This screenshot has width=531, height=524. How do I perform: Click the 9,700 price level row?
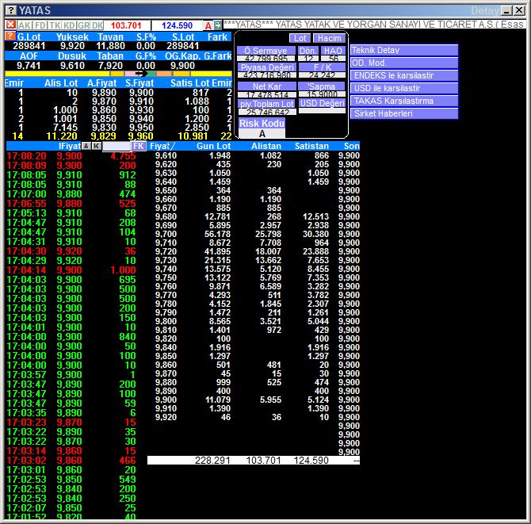pyautogui.click(x=258, y=234)
